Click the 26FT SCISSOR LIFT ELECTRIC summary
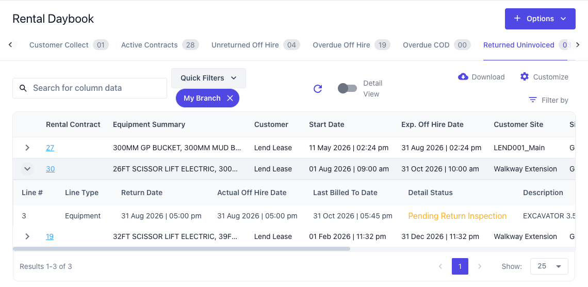588x287 pixels. (x=175, y=169)
